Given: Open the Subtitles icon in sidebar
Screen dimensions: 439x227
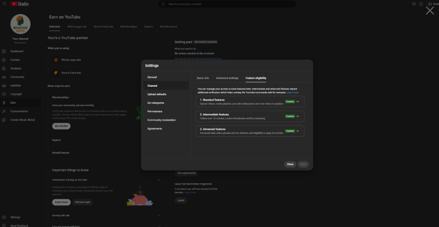Looking at the screenshot, I should tap(4, 86).
